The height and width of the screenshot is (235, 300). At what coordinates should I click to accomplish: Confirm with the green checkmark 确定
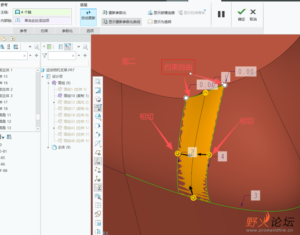(x=241, y=15)
